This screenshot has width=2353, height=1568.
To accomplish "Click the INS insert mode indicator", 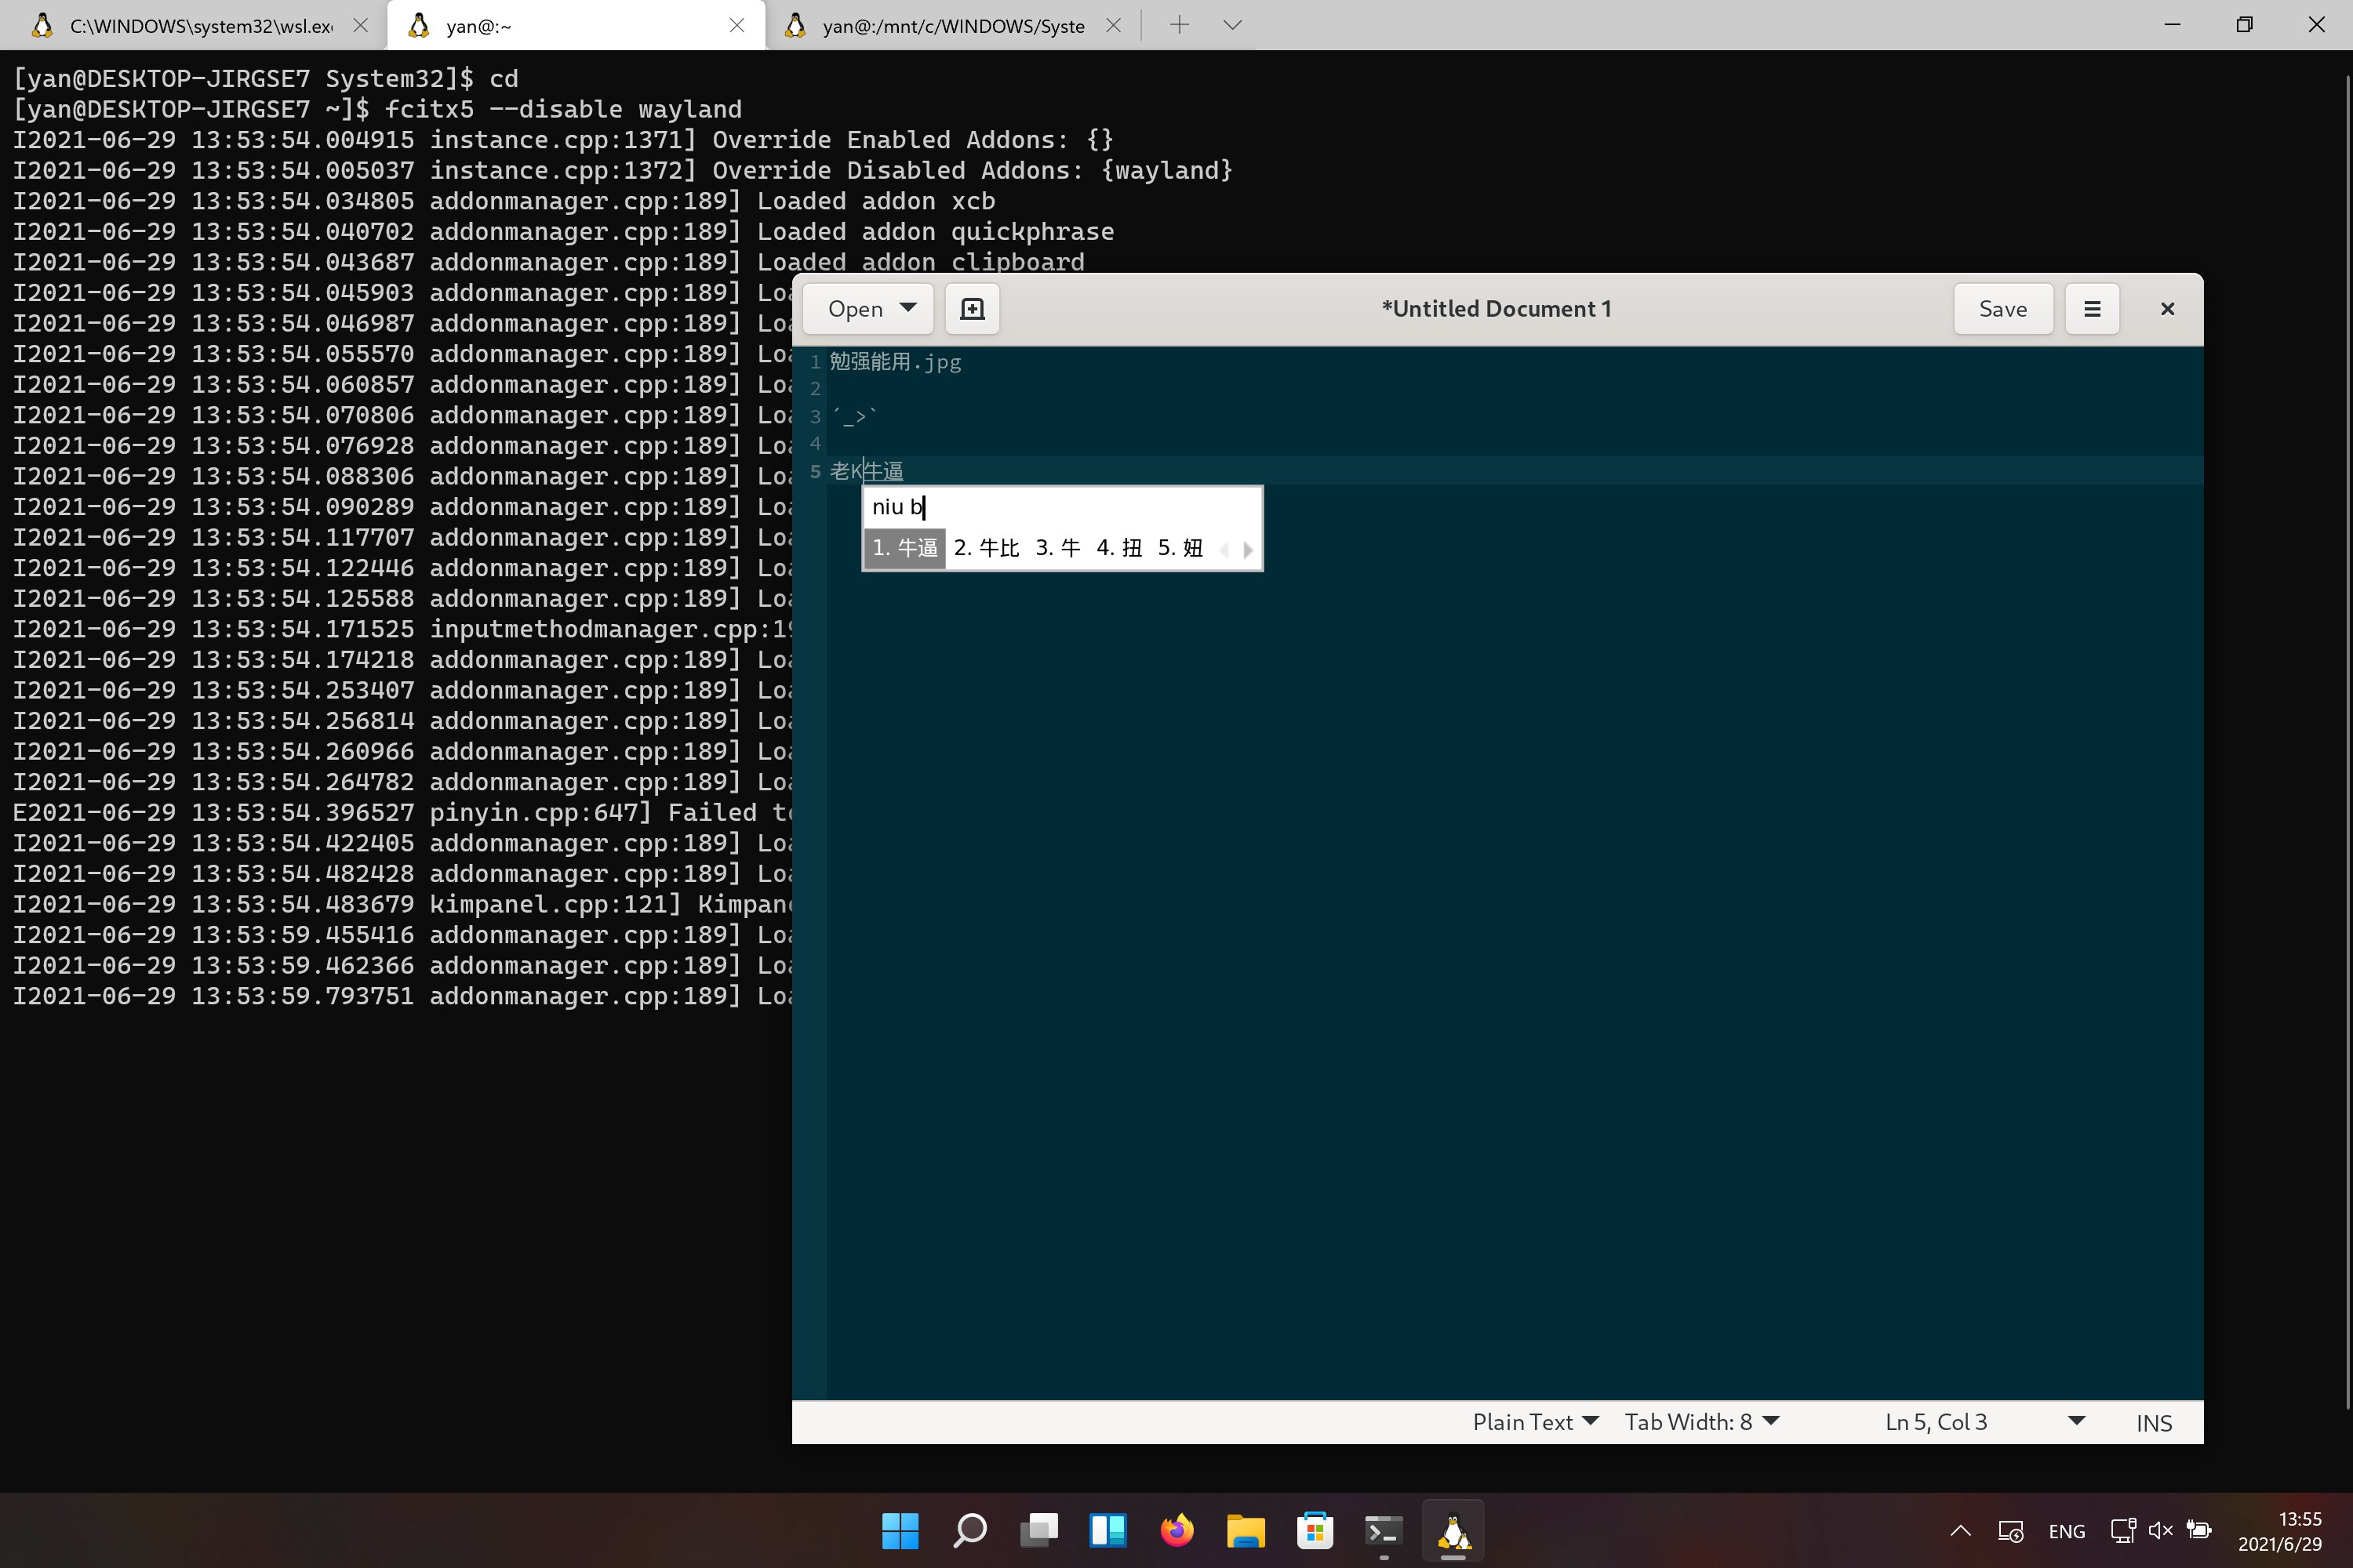I will (2153, 1423).
